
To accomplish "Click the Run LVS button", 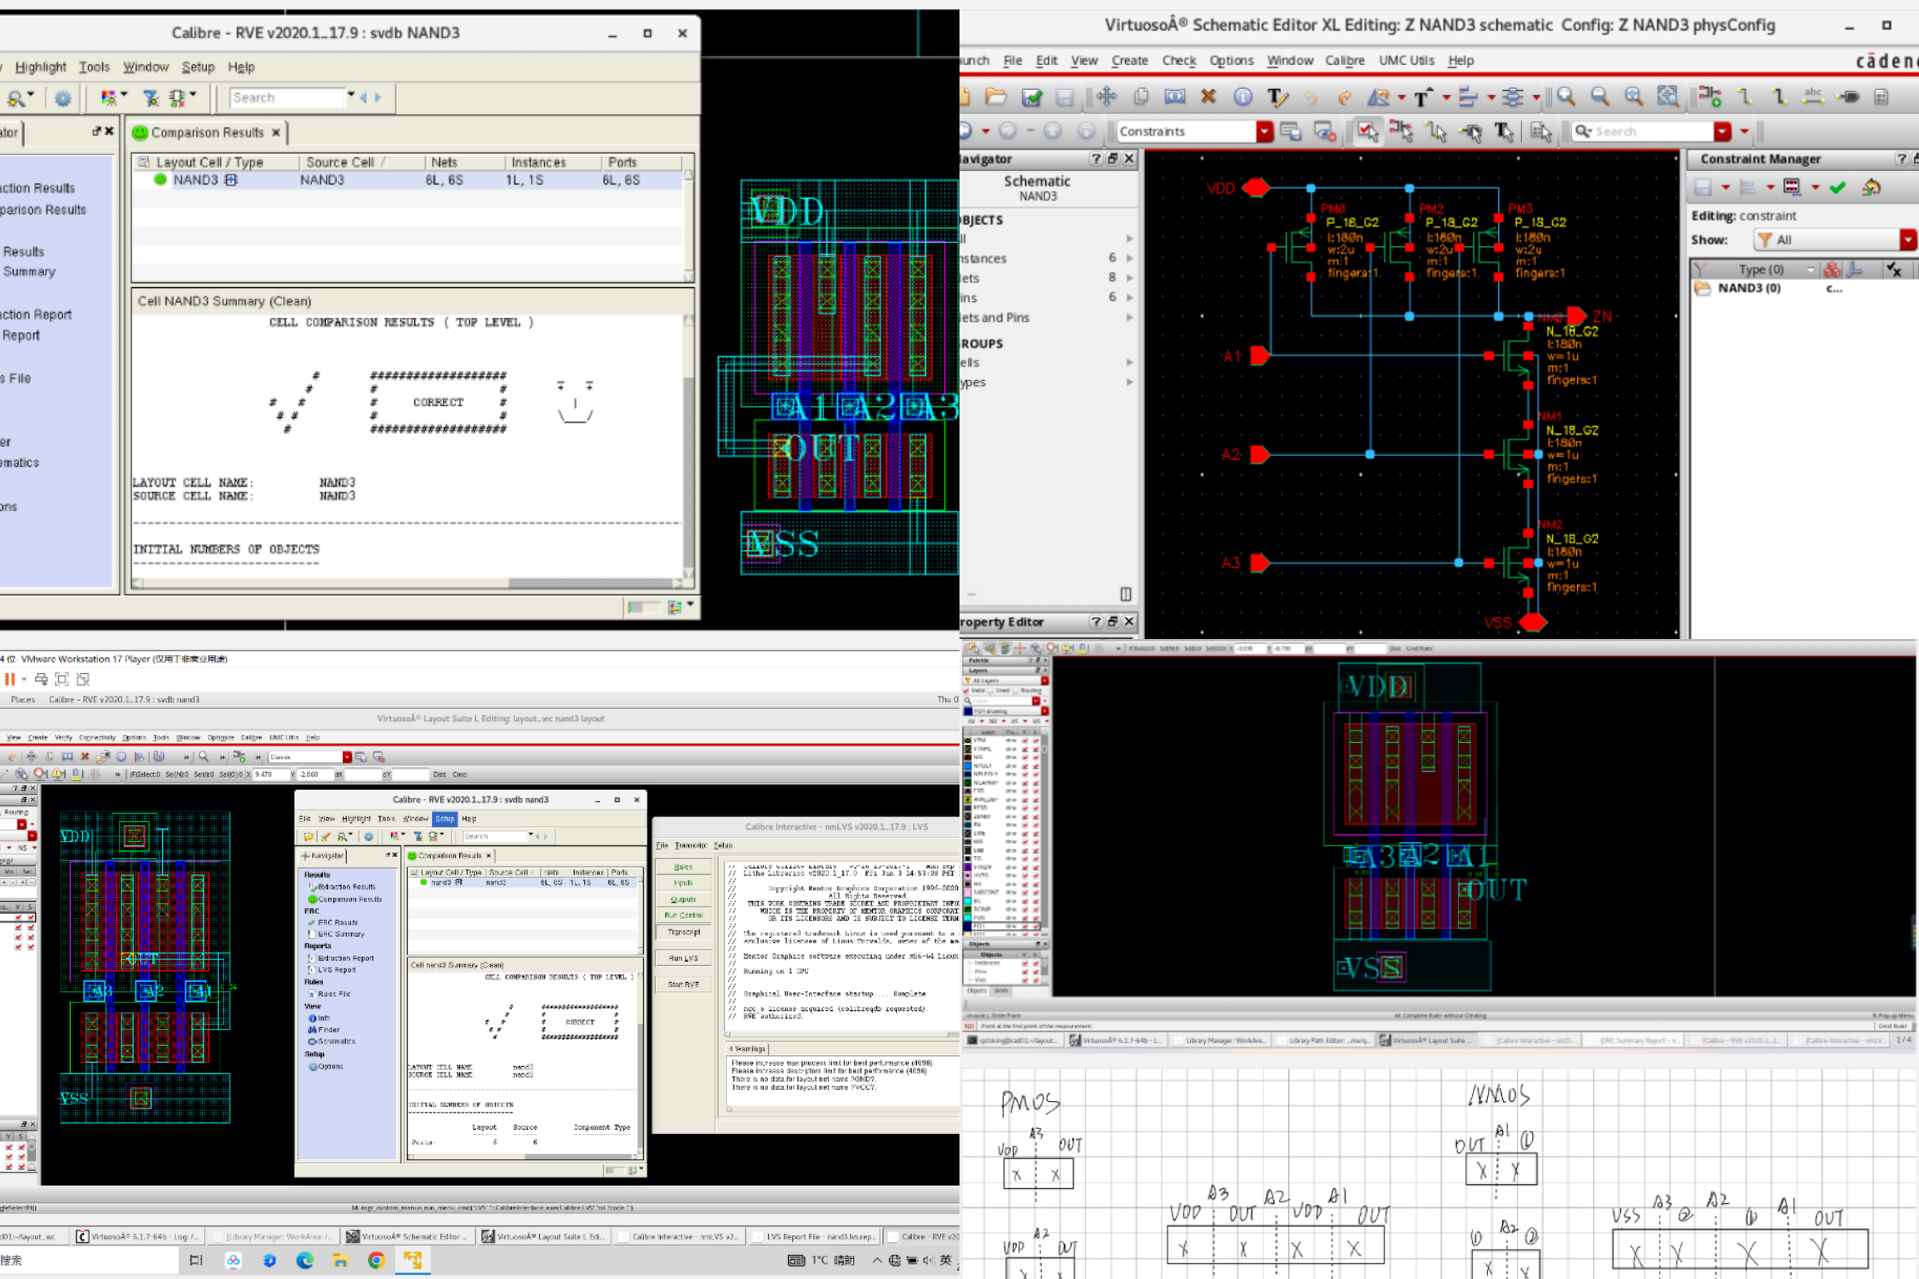I will 683,958.
